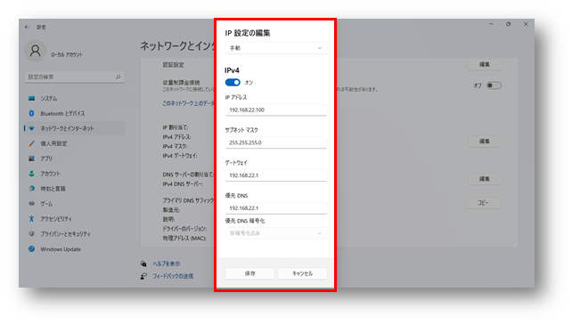Viewport: 572px width, 325px height.
Task: Click the ゲーム controller icon
Action: coord(32,204)
